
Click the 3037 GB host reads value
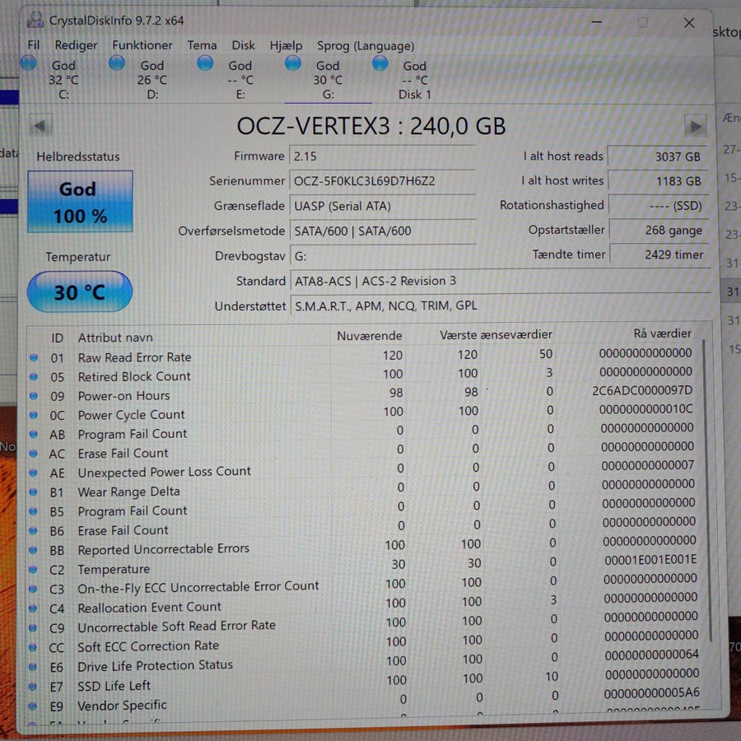(x=657, y=156)
